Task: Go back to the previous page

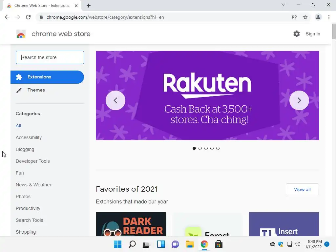Action: [x=7, y=17]
